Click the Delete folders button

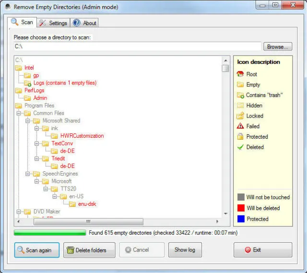89,250
